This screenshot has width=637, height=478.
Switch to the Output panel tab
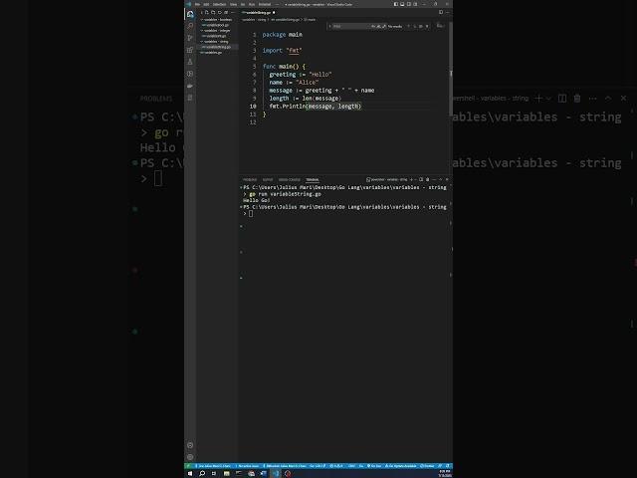pyautogui.click(x=268, y=179)
